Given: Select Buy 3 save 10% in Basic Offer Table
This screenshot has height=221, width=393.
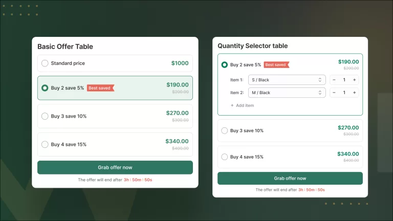Looking at the screenshot, I should (45, 116).
